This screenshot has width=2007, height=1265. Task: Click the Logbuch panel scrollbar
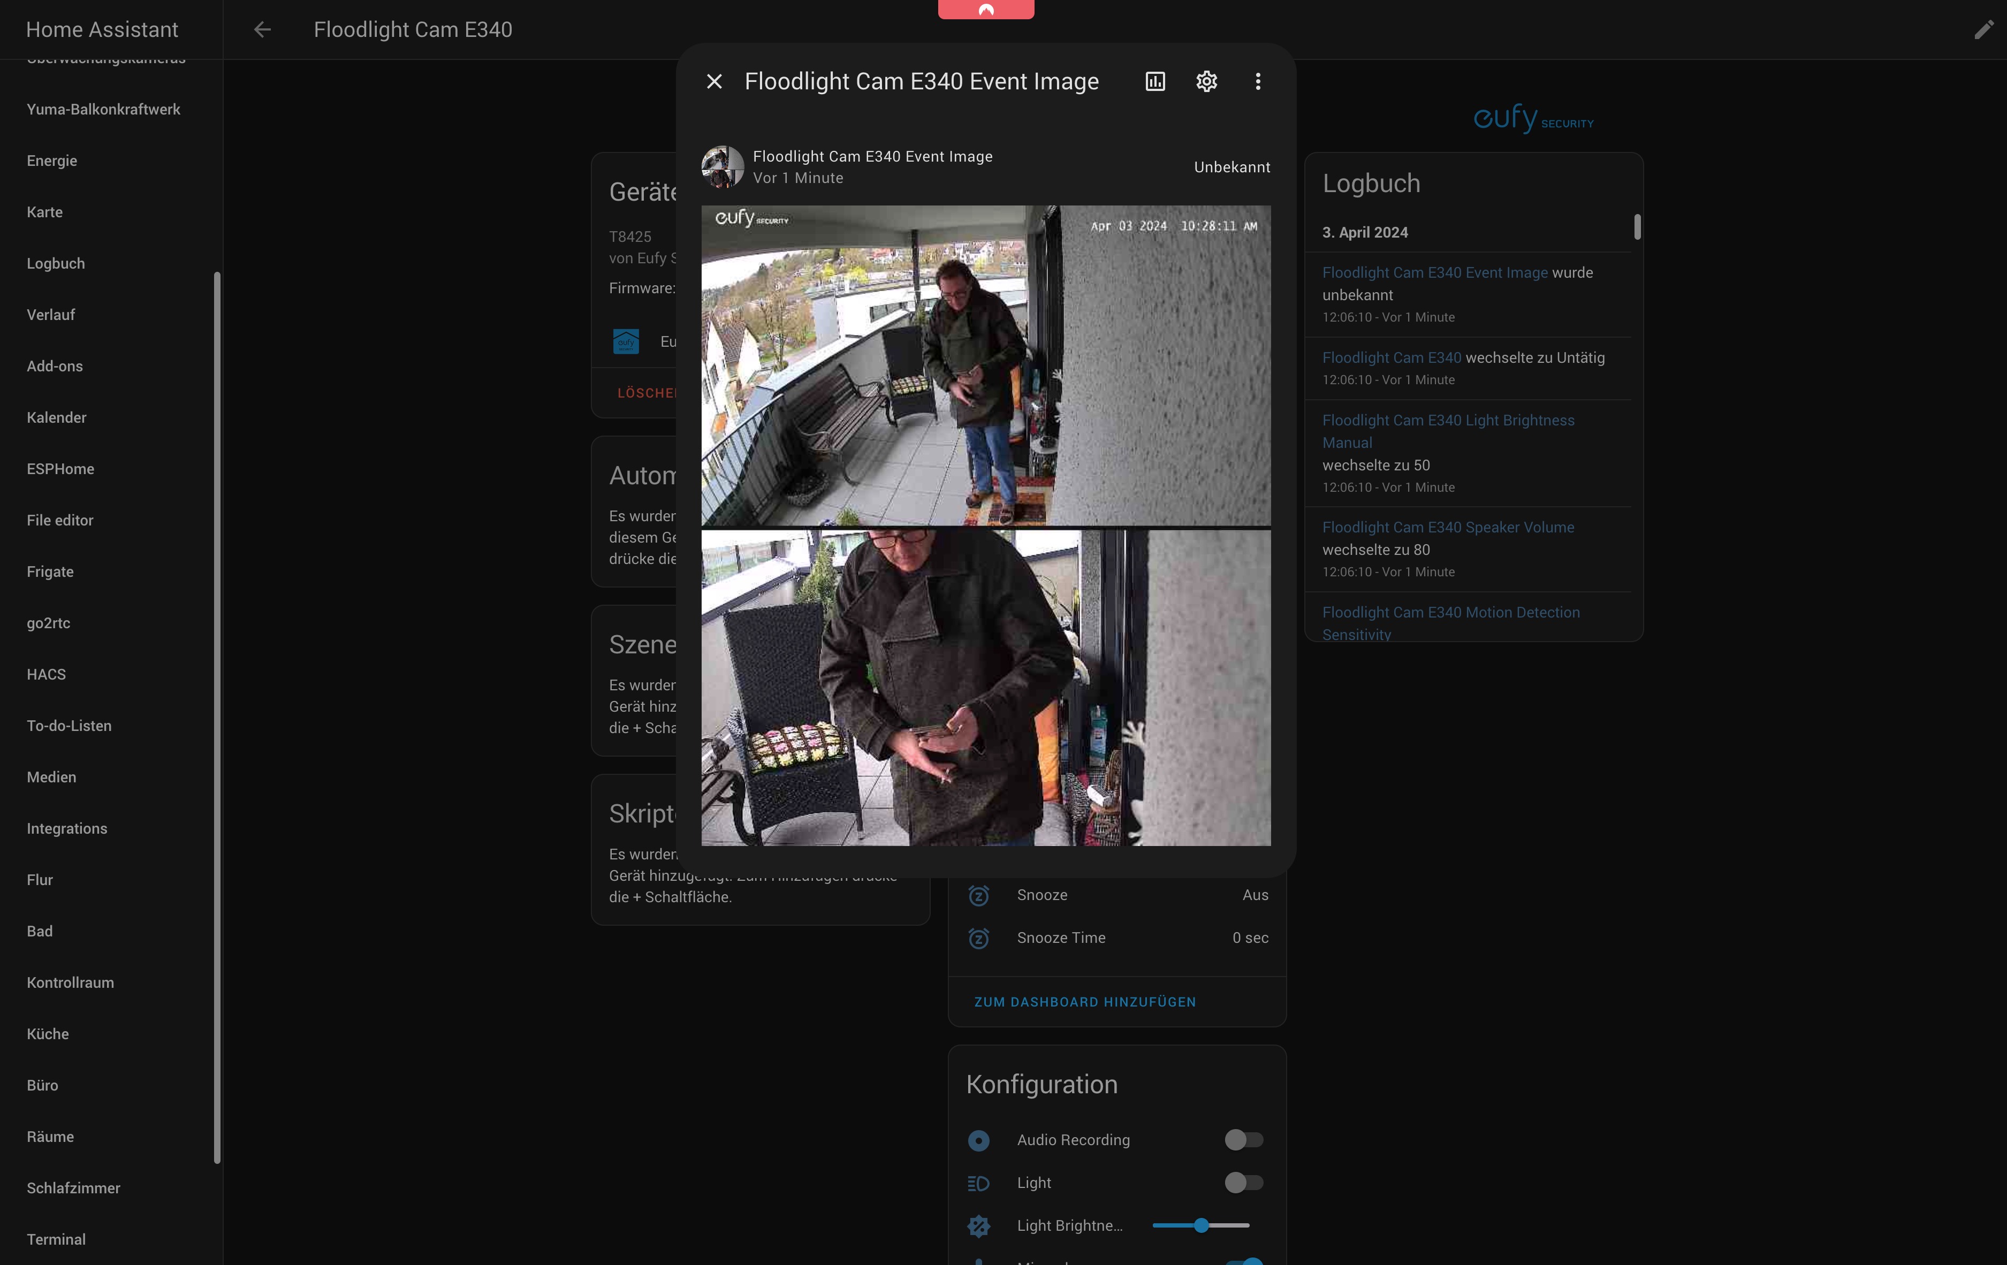1637,227
